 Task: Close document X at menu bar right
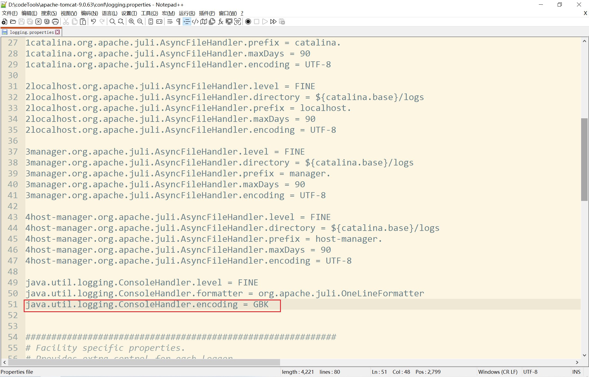(x=585, y=13)
